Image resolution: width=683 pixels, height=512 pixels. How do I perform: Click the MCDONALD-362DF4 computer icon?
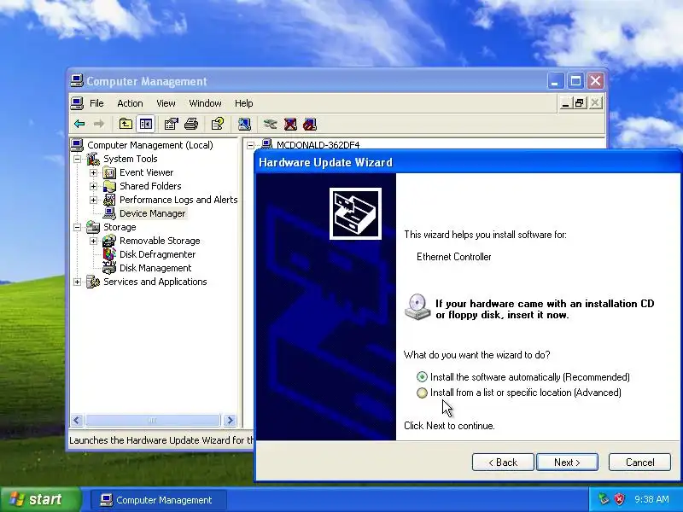pyautogui.click(x=266, y=144)
